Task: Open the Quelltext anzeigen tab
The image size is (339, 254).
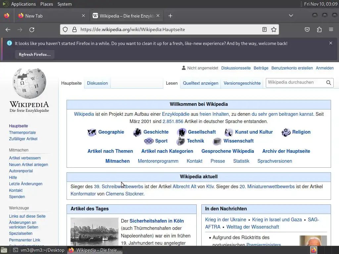Action: point(201,83)
